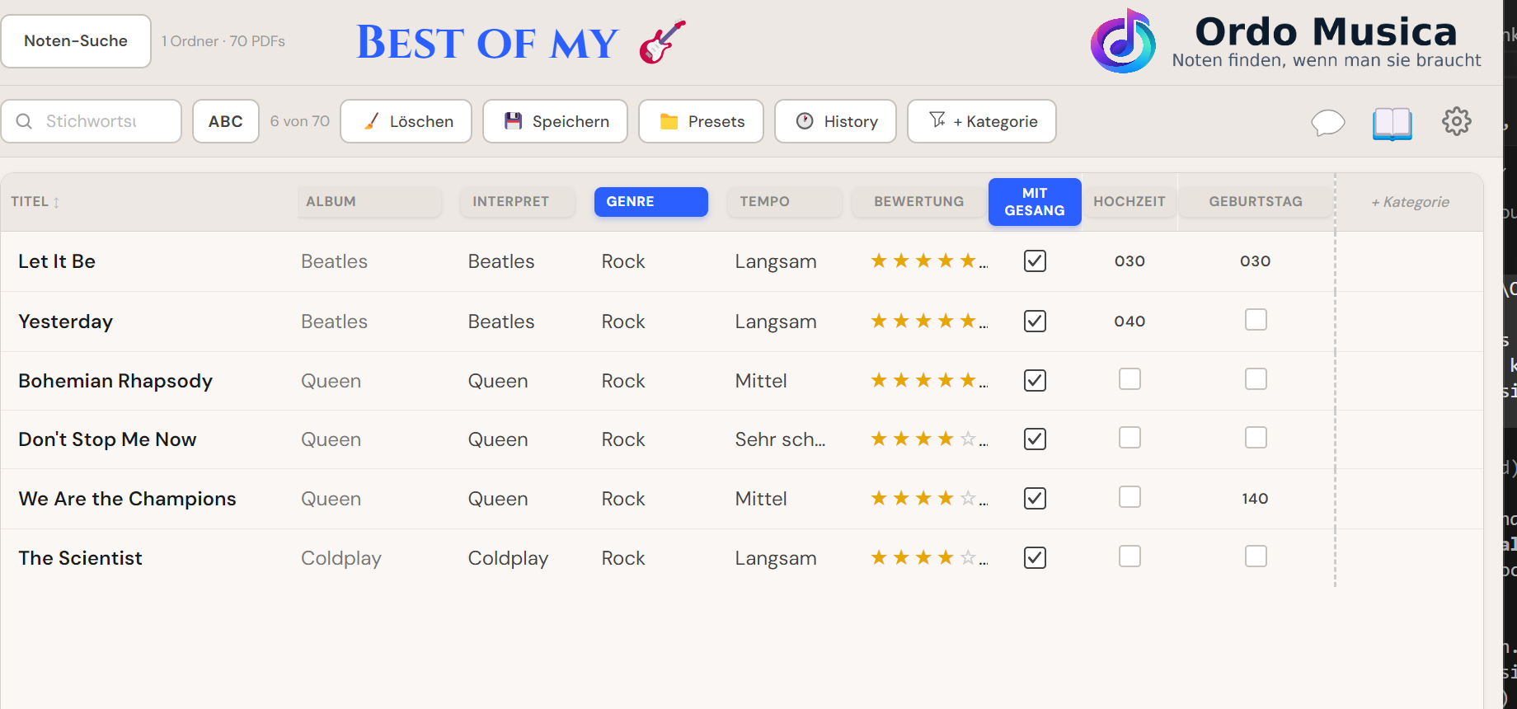Uncheck Mit Gesang for We Are the Champions
This screenshot has height=709, width=1517.
[x=1035, y=499]
